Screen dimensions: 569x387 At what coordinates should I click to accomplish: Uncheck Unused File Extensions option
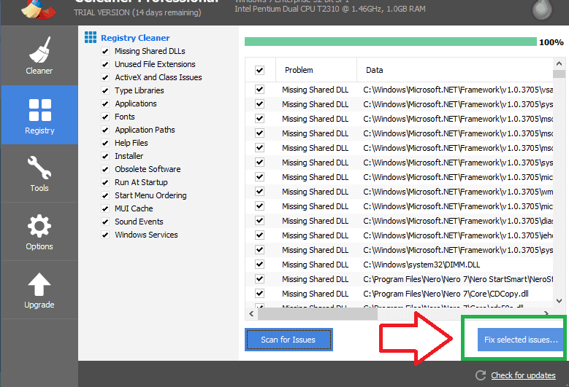(105, 64)
